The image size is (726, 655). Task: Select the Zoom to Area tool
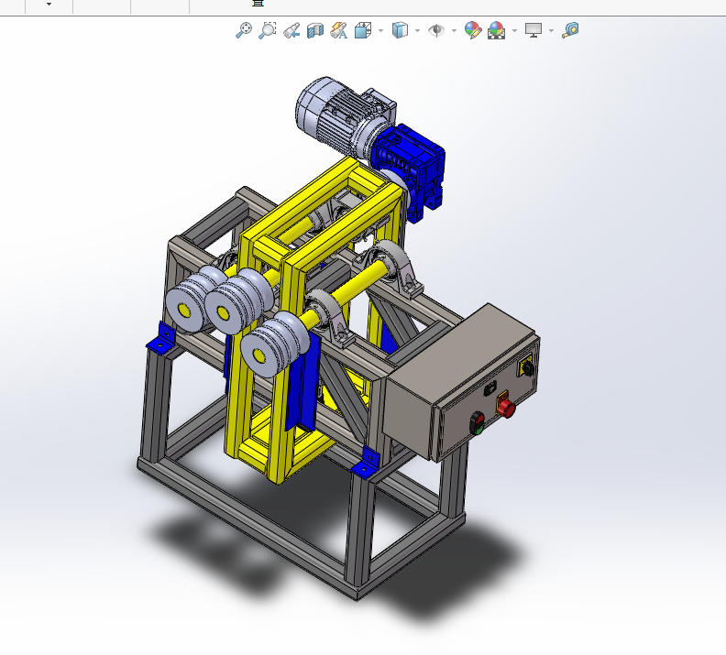[267, 30]
